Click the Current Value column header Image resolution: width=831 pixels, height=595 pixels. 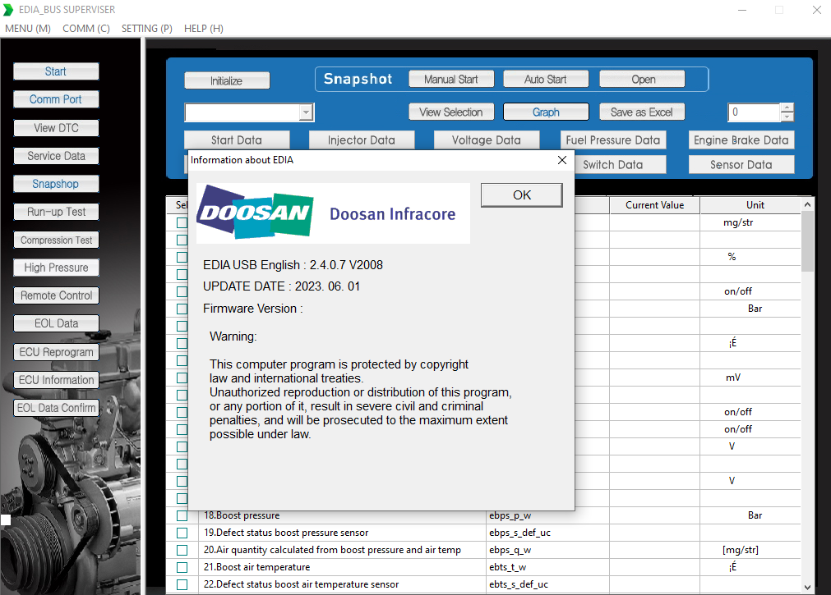(654, 205)
